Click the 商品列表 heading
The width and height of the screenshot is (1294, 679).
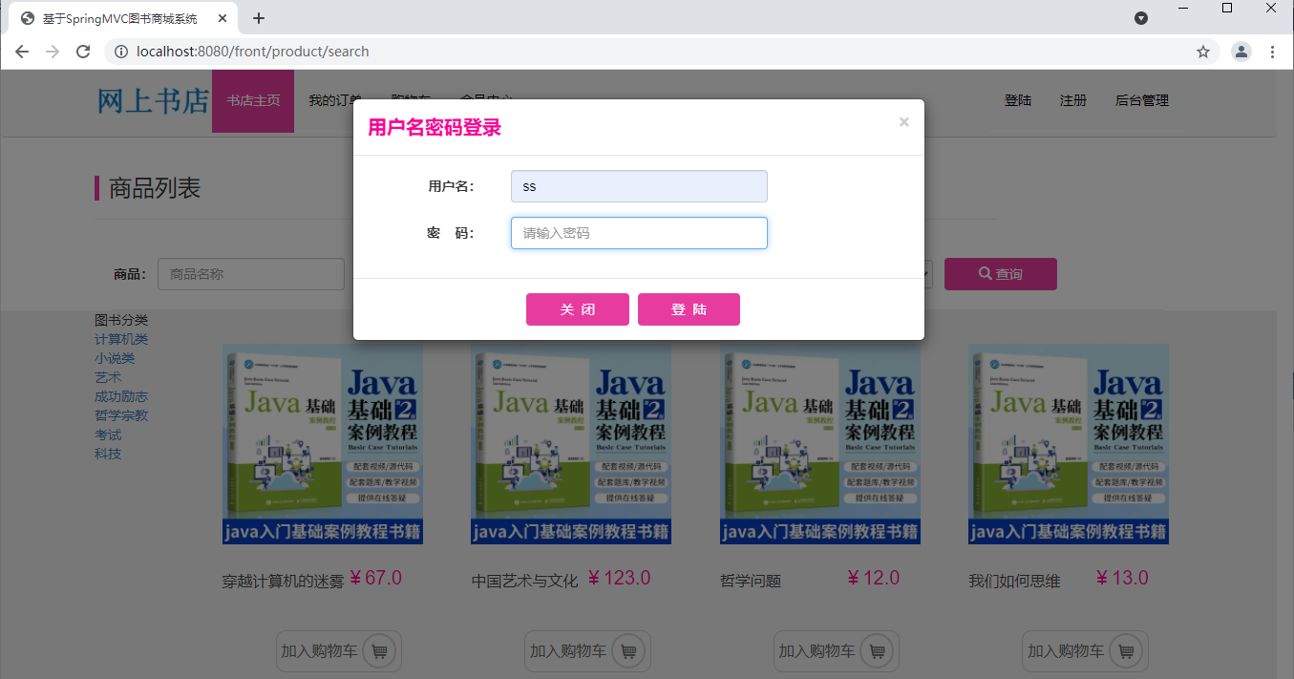(x=155, y=188)
